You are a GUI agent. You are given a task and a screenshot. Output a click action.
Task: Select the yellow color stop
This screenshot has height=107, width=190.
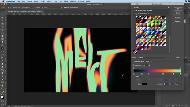point(173,74)
